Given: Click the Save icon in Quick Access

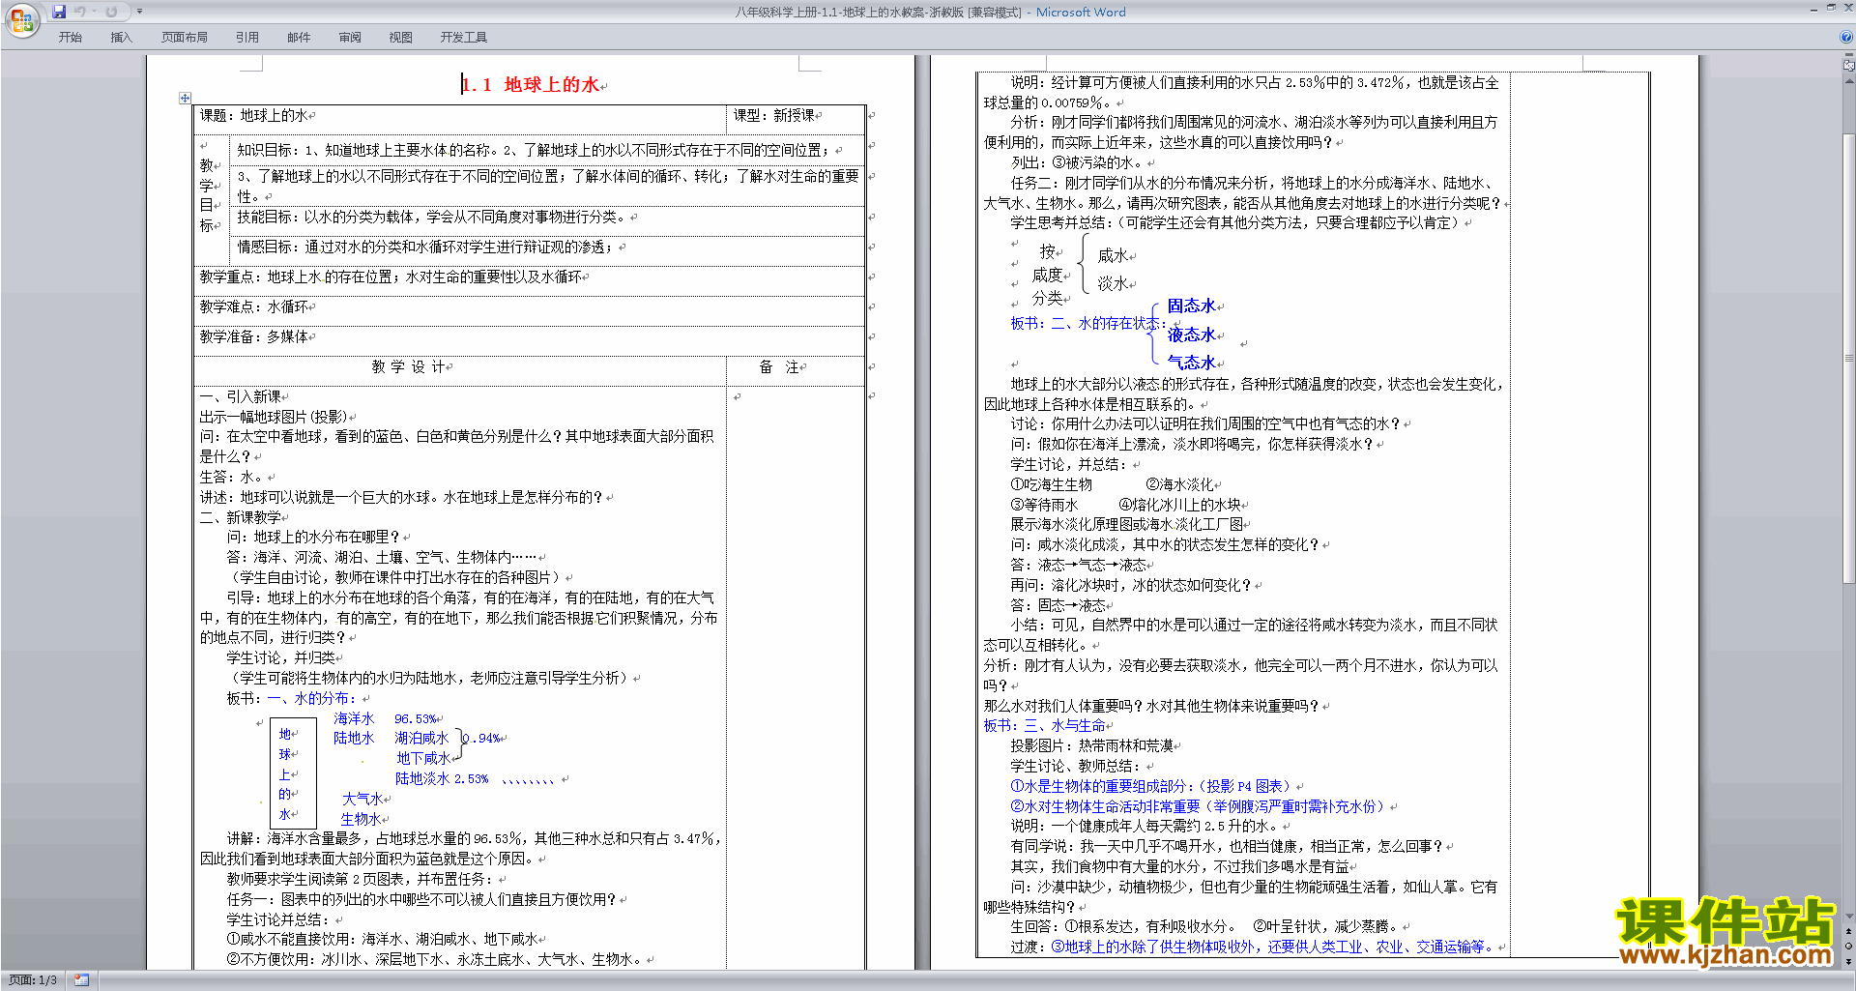Looking at the screenshot, I should tap(59, 12).
